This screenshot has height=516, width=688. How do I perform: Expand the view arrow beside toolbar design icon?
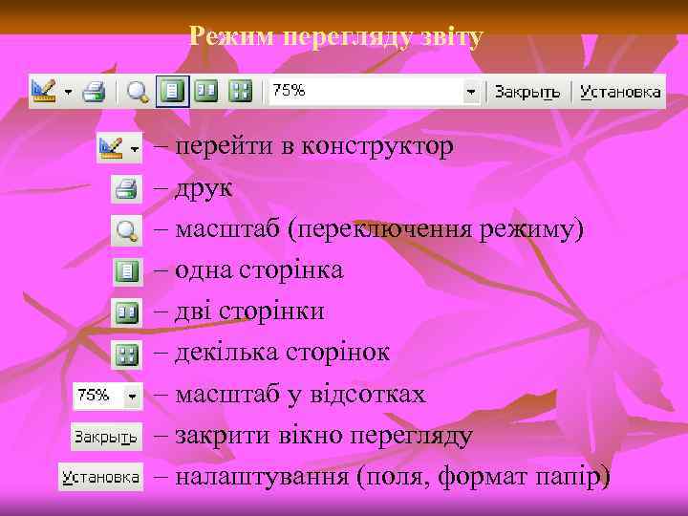(x=68, y=92)
